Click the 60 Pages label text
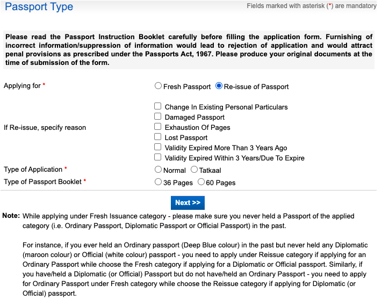The width and height of the screenshot is (382, 300). click(x=221, y=182)
